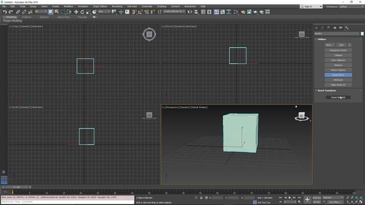Click the Undo arrow icon

coord(5,12)
